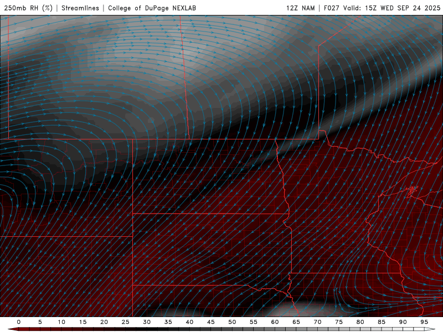Click the colorbar label '75'

pyautogui.click(x=339, y=322)
